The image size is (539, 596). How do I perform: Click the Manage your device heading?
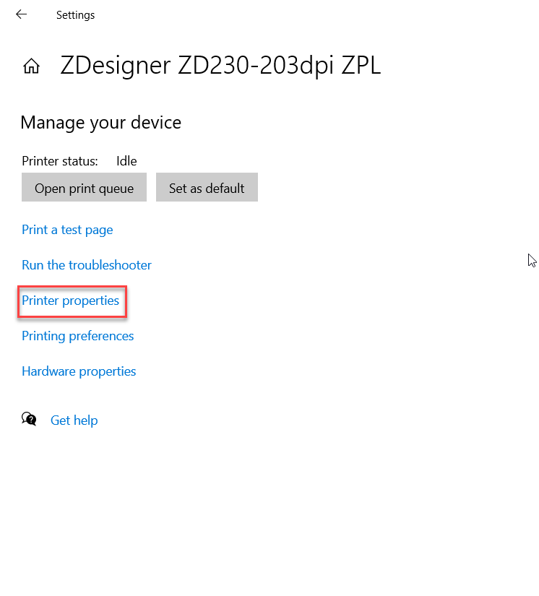click(x=100, y=123)
